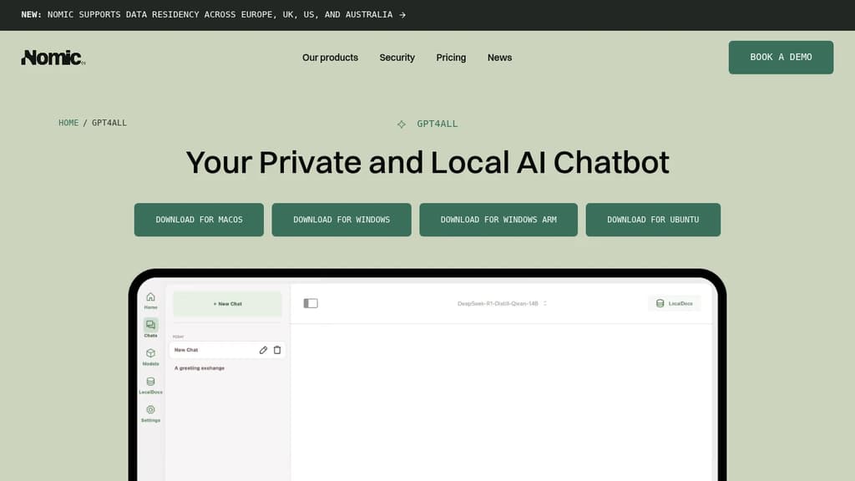Click Download for Ubuntu
Image resolution: width=855 pixels, height=481 pixels.
click(x=653, y=220)
